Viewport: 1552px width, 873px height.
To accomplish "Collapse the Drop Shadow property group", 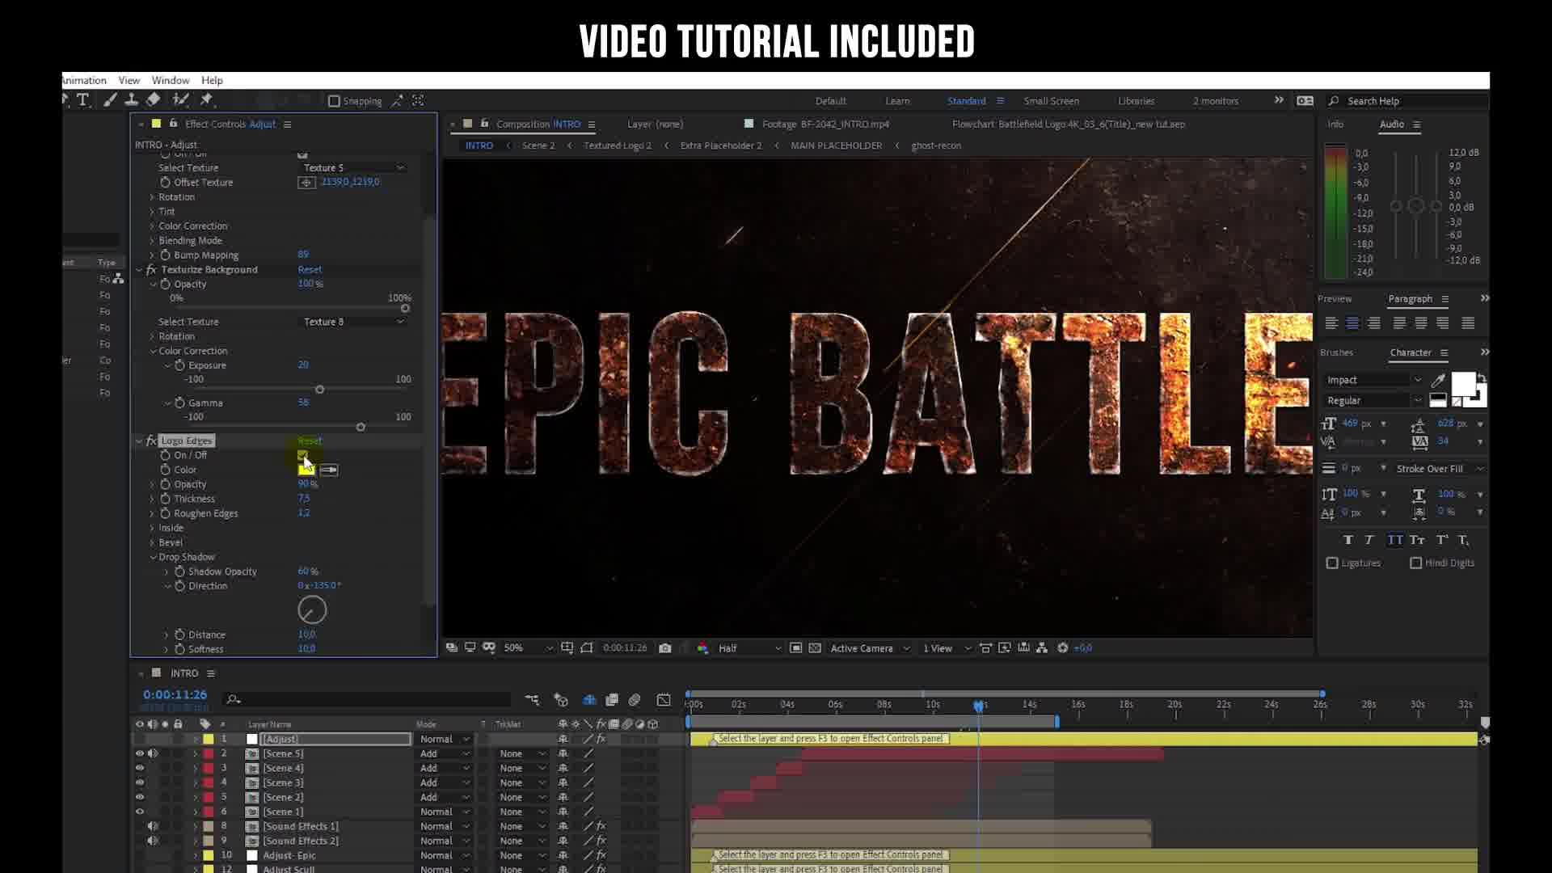I will (x=153, y=558).
